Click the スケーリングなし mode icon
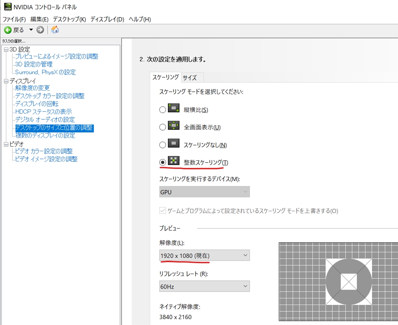The image size is (398, 325). 174,143
